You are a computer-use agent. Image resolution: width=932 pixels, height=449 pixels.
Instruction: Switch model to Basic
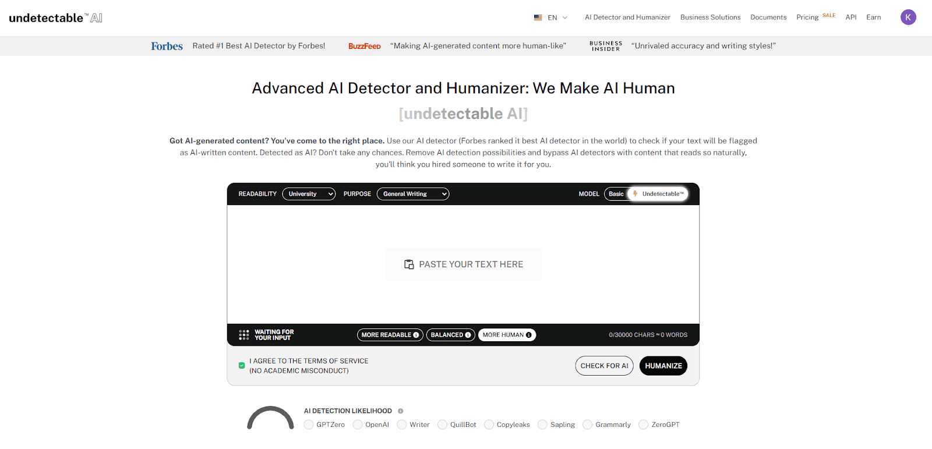(x=616, y=194)
